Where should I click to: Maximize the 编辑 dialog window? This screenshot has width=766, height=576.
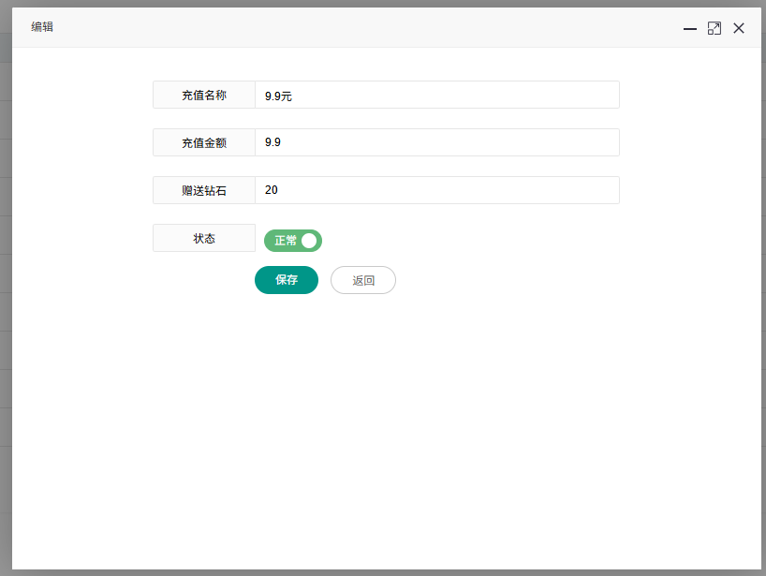tap(714, 29)
